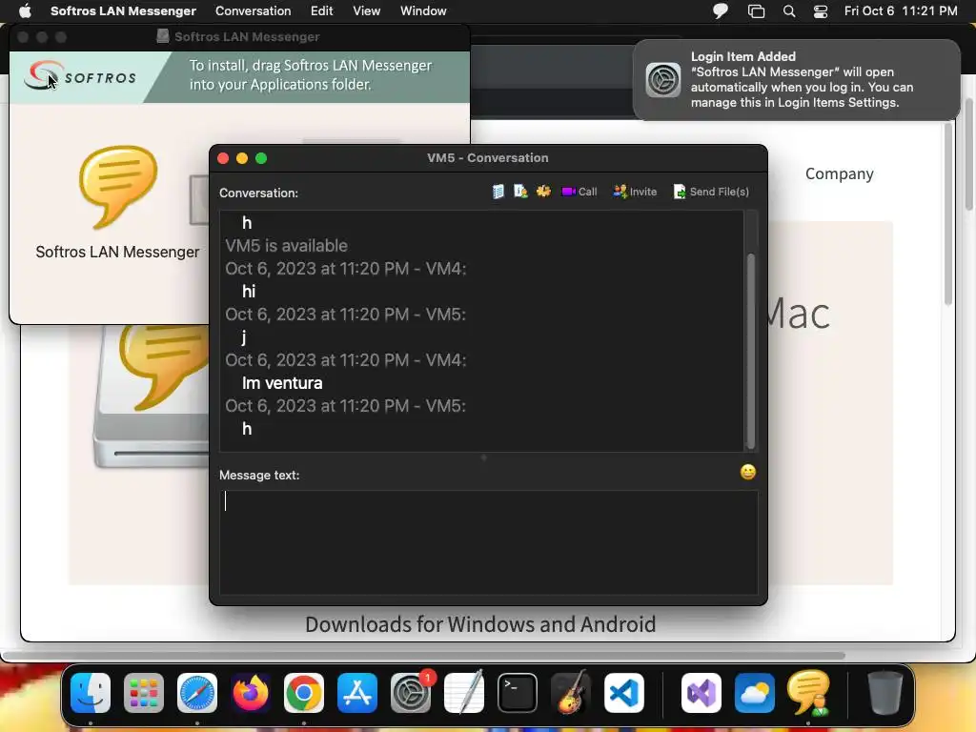Open Visual Studio Code from the Dock

(x=624, y=692)
